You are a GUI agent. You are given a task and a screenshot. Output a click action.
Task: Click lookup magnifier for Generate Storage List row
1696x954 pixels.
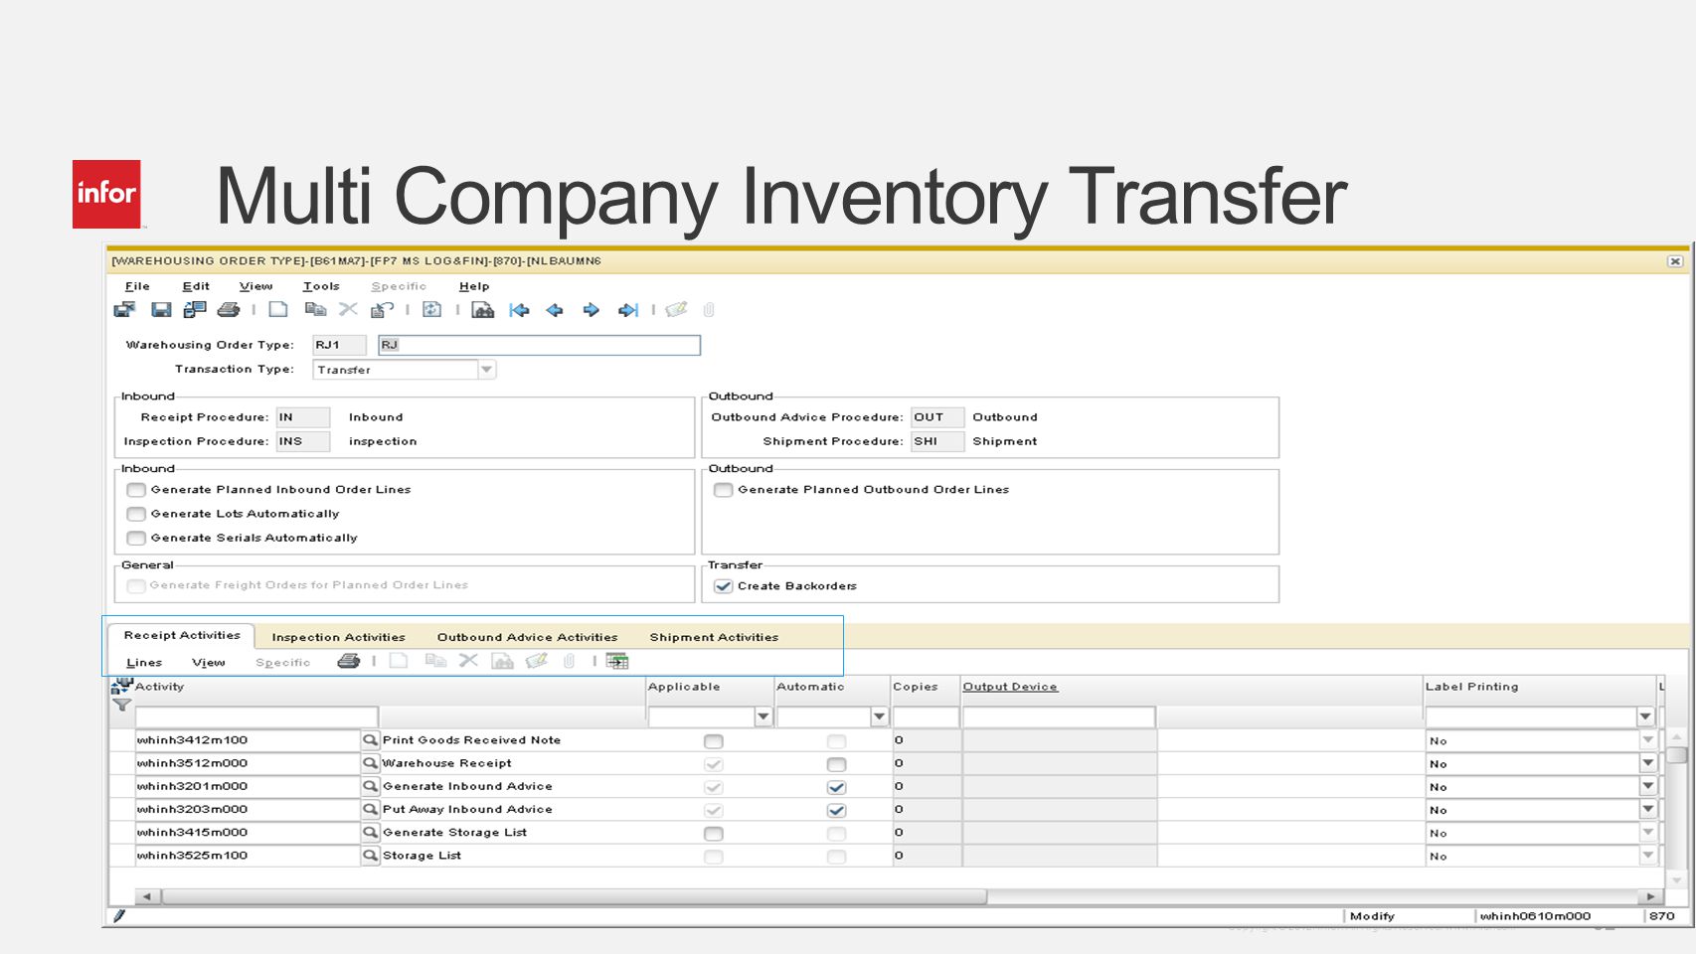coord(370,833)
